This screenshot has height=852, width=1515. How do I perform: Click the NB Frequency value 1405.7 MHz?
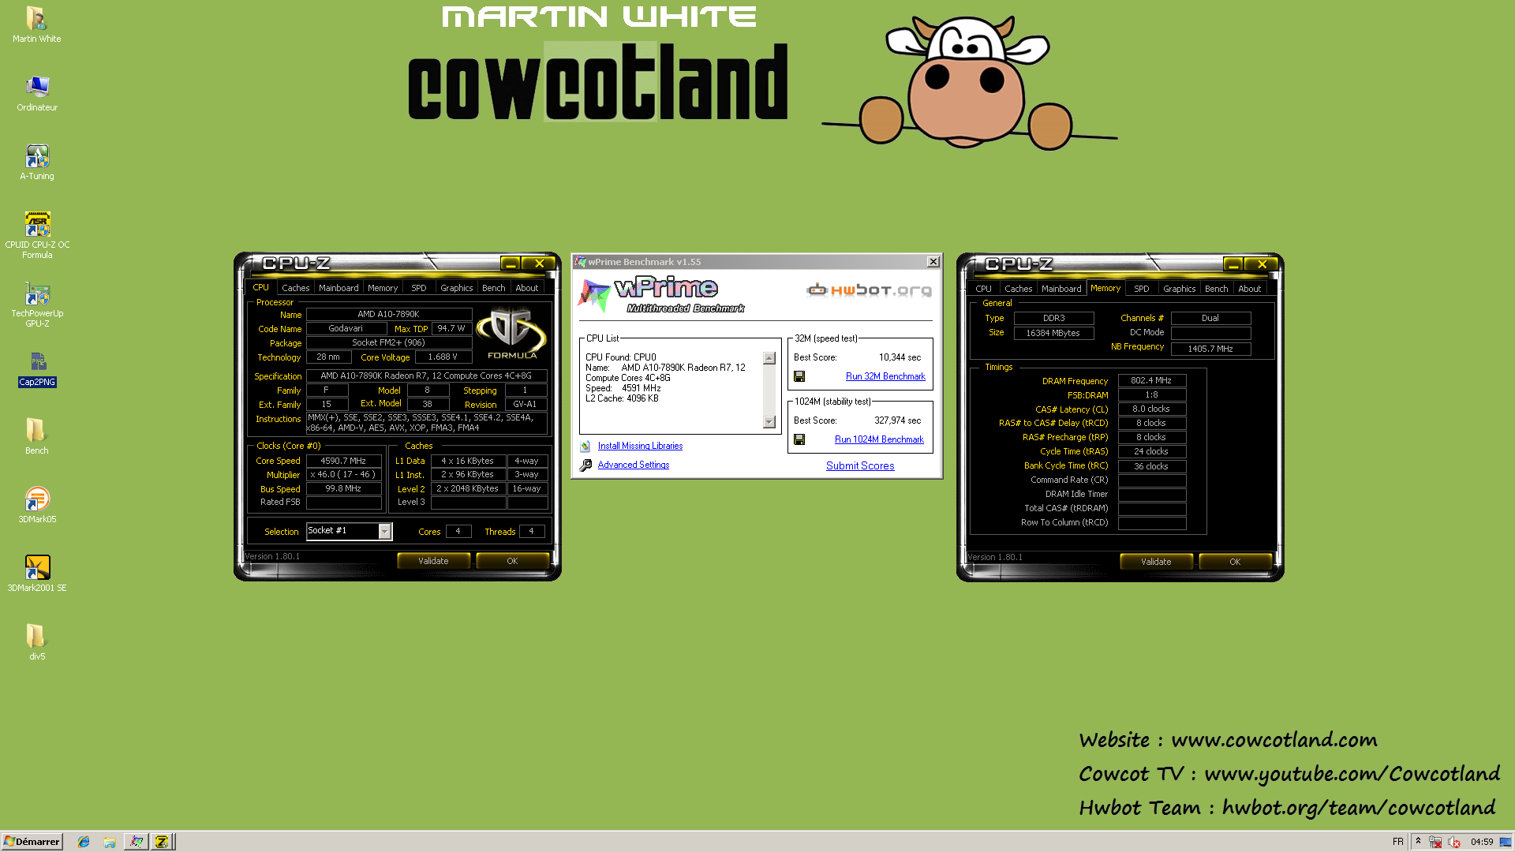[x=1210, y=349]
